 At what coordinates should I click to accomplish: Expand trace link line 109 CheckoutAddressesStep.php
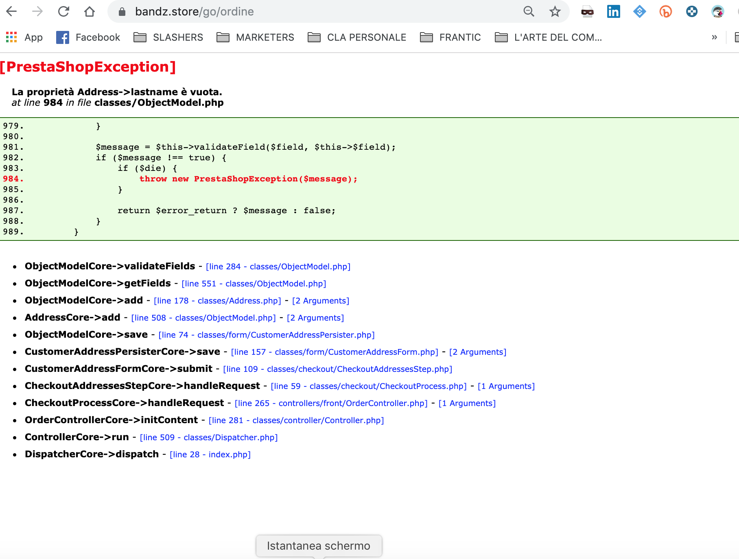(x=338, y=369)
